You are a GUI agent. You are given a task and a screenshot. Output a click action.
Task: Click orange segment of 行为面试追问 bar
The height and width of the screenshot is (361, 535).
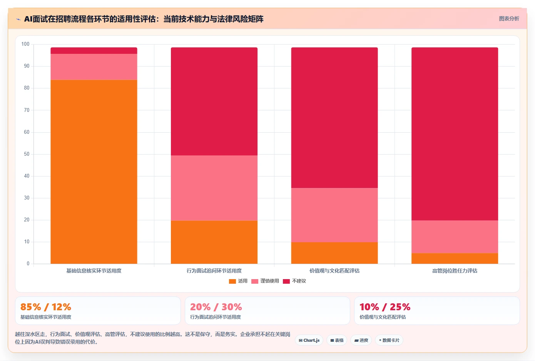pyautogui.click(x=214, y=242)
